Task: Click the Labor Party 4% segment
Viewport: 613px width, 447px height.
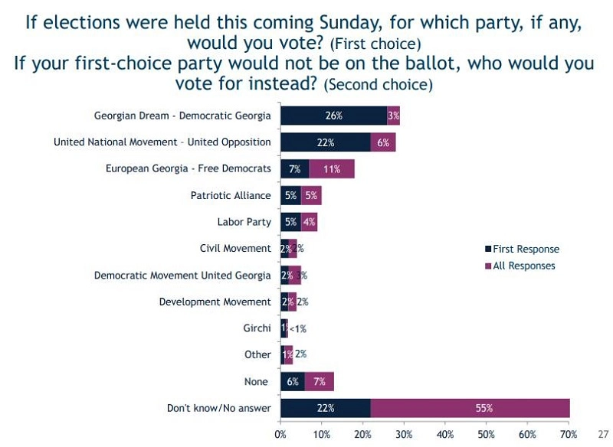Action: tap(310, 222)
